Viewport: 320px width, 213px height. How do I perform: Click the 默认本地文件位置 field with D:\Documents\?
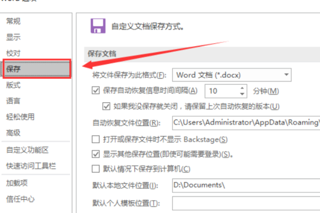pyautogui.click(x=246, y=185)
